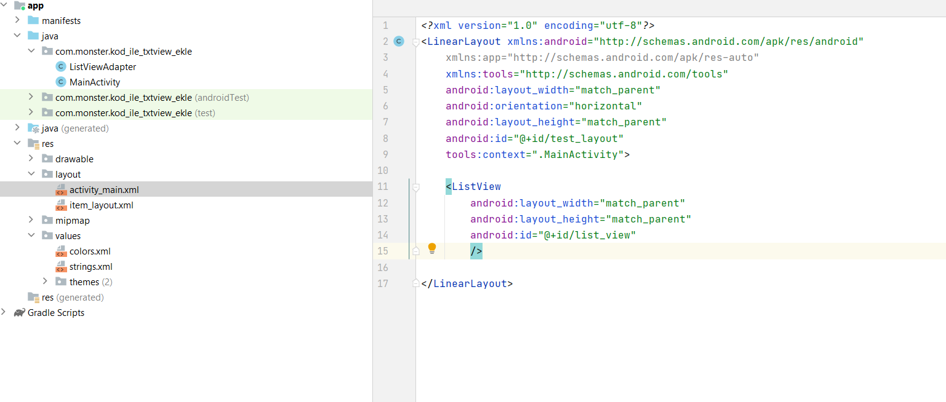Expand the (test) package
Image resolution: width=946 pixels, height=402 pixels.
(31, 112)
